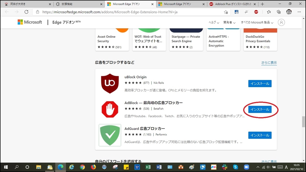Open the WOT: Web of Trust card
Screen dimensions: 306x172
149,39
